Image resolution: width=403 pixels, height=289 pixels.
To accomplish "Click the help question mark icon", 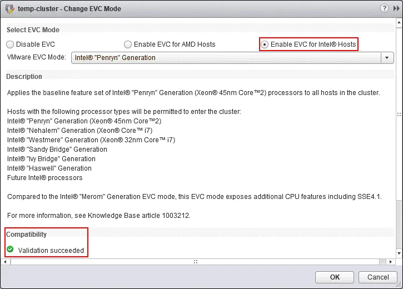I will (384, 9).
